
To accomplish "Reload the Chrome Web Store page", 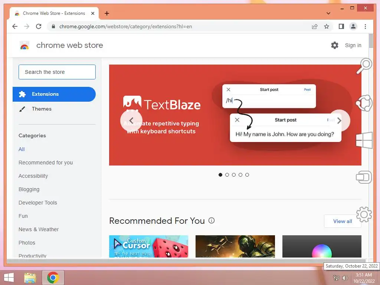I will click(39, 26).
